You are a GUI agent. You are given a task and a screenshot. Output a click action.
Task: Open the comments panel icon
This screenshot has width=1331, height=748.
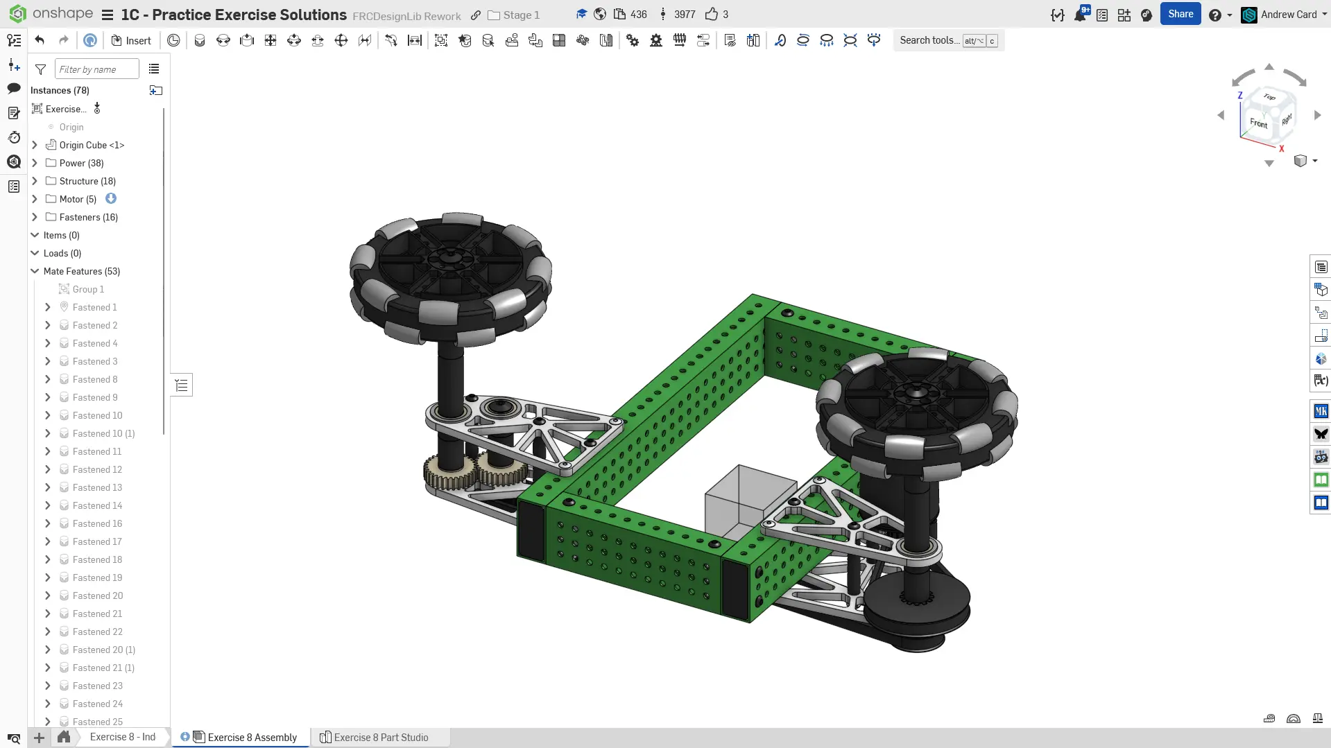pos(14,88)
